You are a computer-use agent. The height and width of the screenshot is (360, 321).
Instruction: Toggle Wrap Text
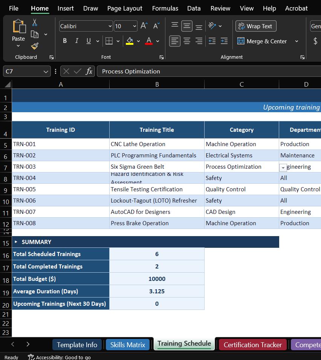(x=256, y=26)
